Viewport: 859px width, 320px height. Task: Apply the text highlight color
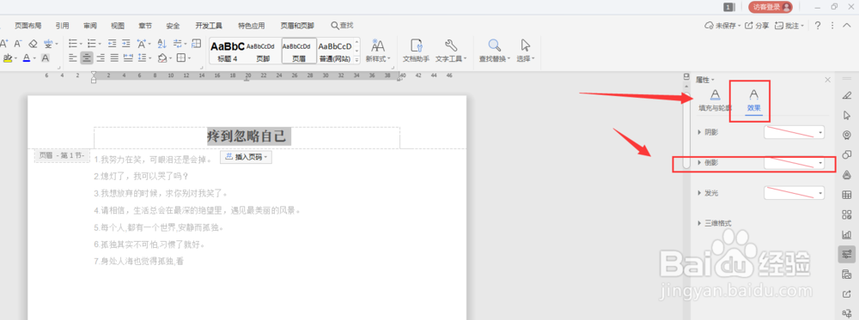pos(7,57)
